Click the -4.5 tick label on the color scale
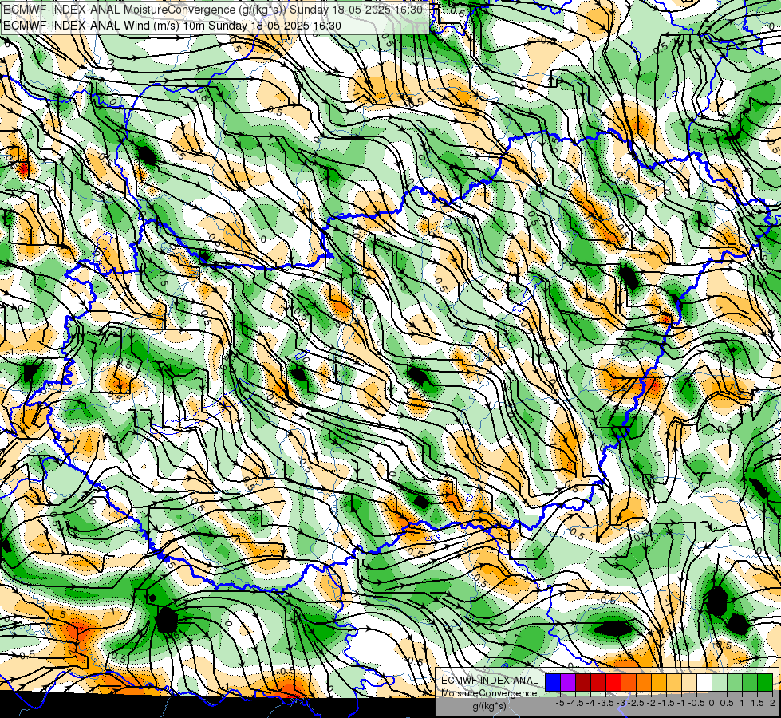 point(575,703)
